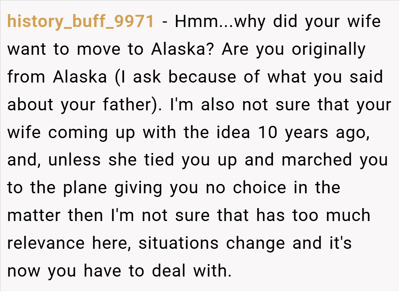Screen dimensions: 399x291
Task: Click the word "because" in the parenthetical
Action: (x=202, y=76)
